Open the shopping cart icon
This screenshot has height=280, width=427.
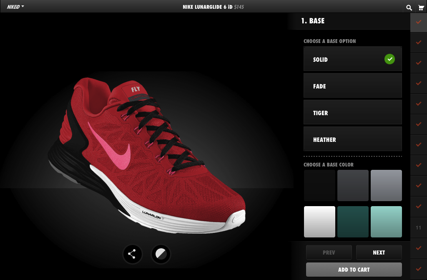coord(421,7)
